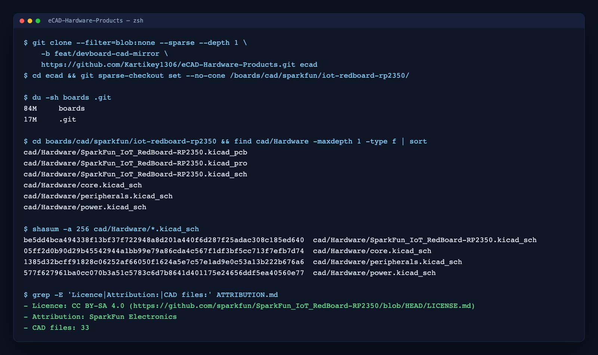
Task: Select the SparkFun_IoT_RedBoard-RP2350.kicad_sch path in find output
Action: tap(135, 174)
